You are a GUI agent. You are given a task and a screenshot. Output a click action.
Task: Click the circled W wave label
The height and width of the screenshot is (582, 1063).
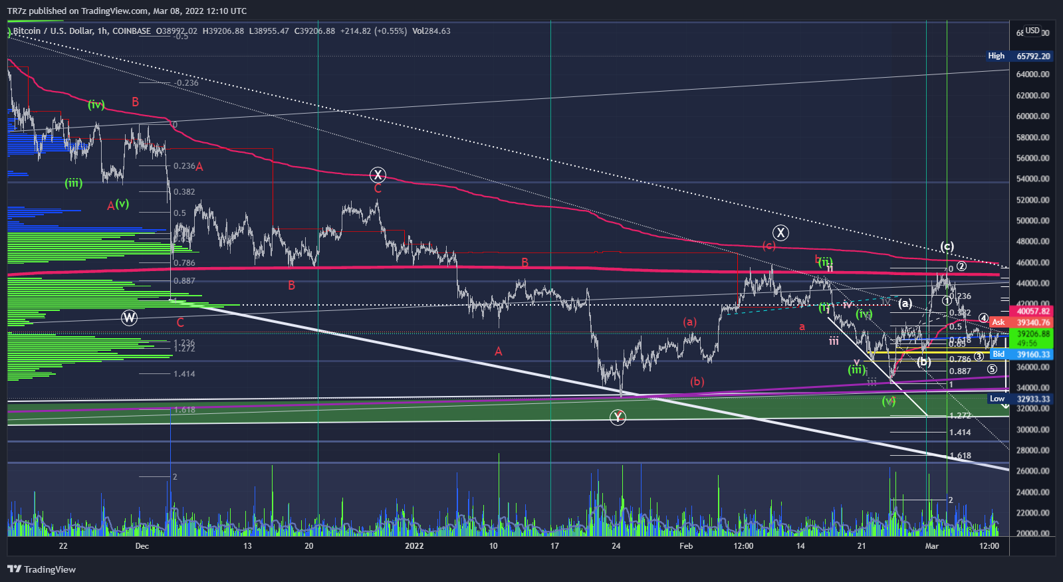[x=129, y=318]
